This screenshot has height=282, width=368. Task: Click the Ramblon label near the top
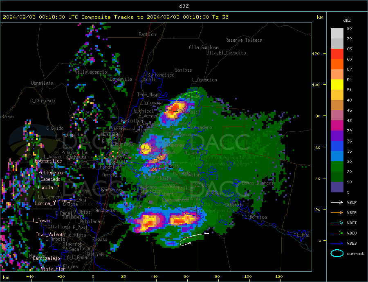coord(147,34)
